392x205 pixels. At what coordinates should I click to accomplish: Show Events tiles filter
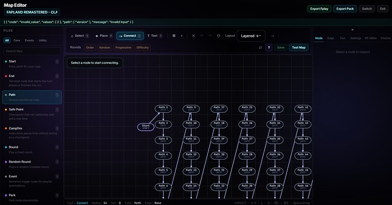pyautogui.click(x=29, y=40)
